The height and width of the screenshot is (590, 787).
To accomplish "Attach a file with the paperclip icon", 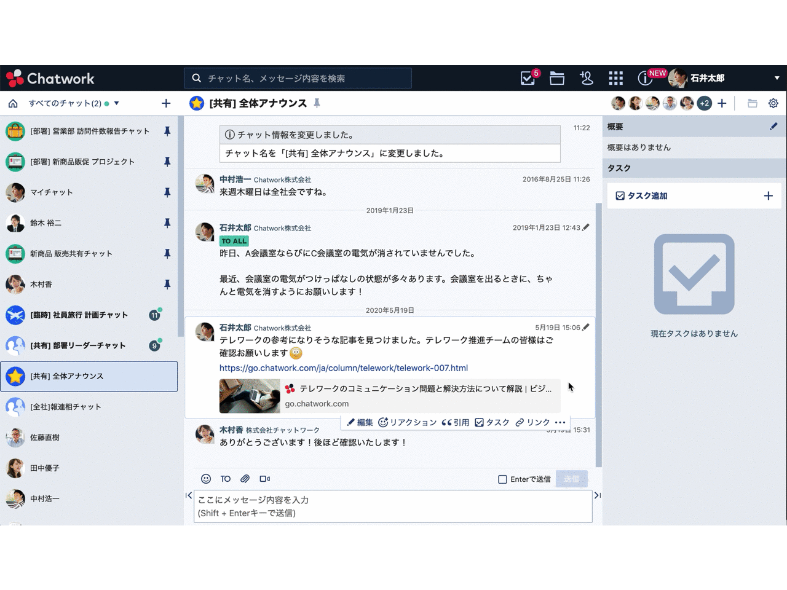I will pos(245,479).
